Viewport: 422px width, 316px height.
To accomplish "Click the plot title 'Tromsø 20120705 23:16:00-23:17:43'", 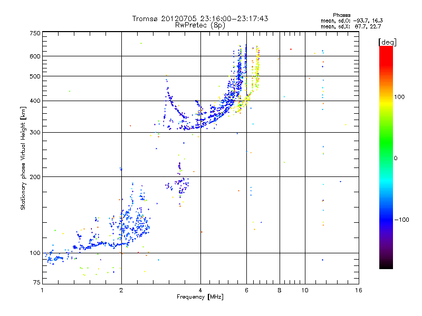I will tap(200, 18).
